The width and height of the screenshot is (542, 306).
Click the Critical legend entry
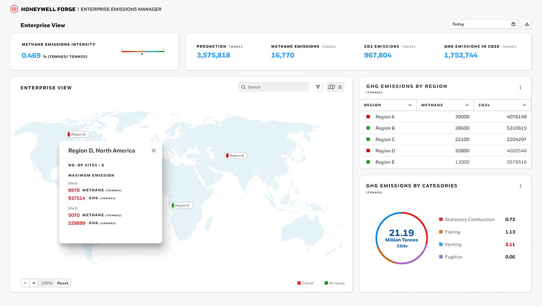pos(305,283)
